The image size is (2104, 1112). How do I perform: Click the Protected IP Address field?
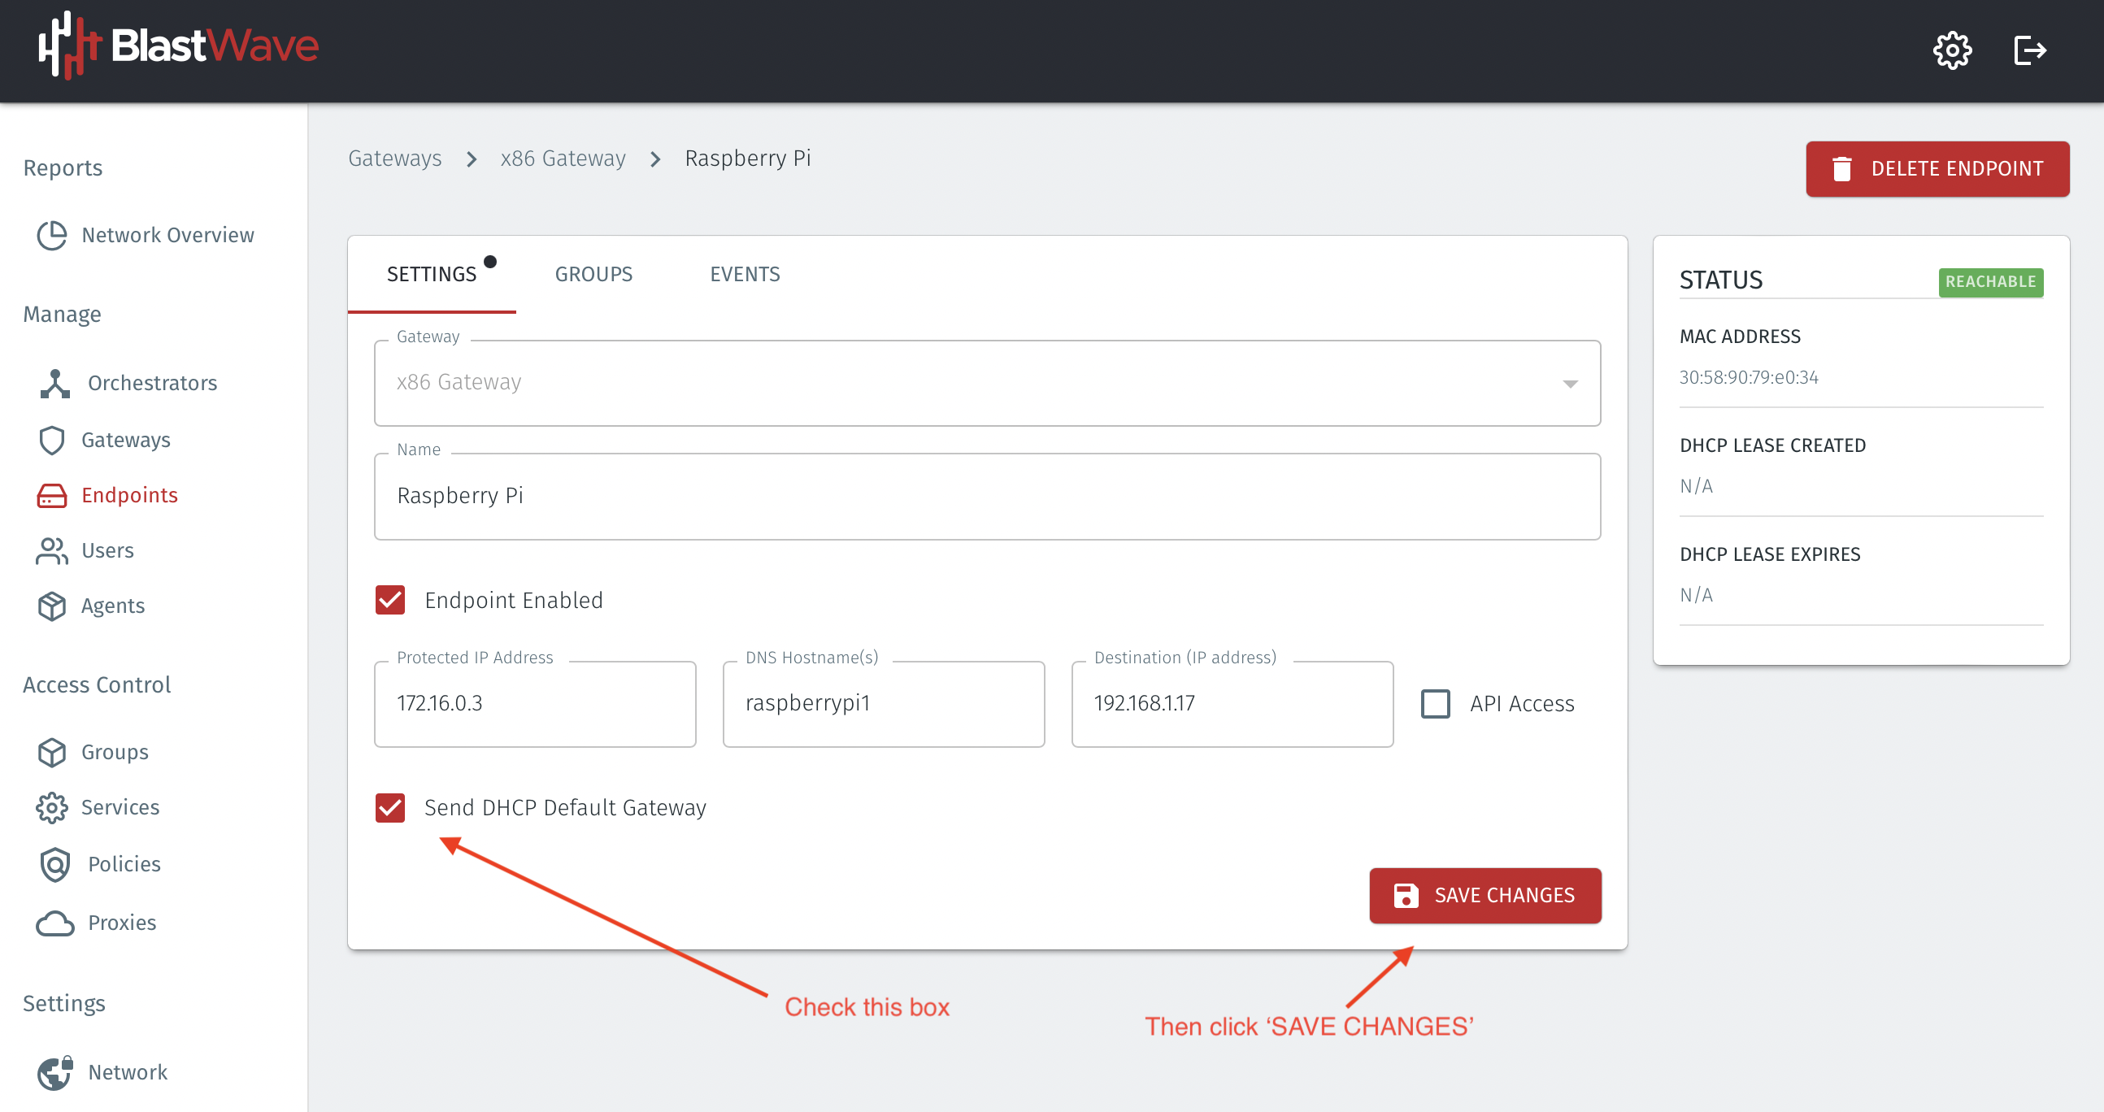pos(535,703)
